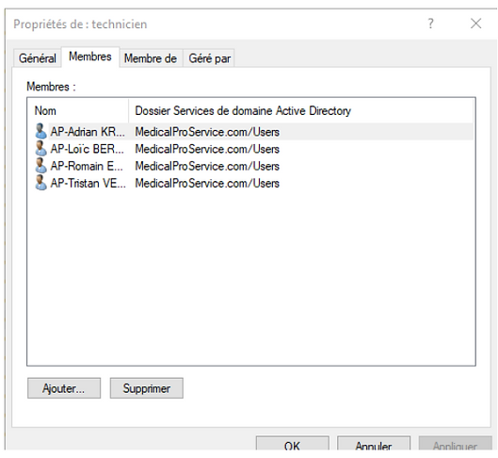The width and height of the screenshot is (498, 458).
Task: Select member AP-Adrian KR...
Action: [88, 132]
